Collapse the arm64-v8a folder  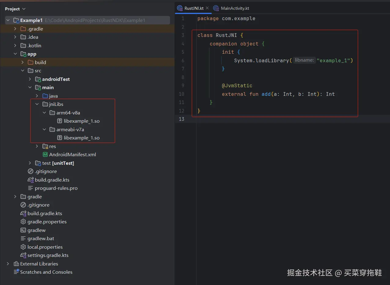tap(45, 113)
